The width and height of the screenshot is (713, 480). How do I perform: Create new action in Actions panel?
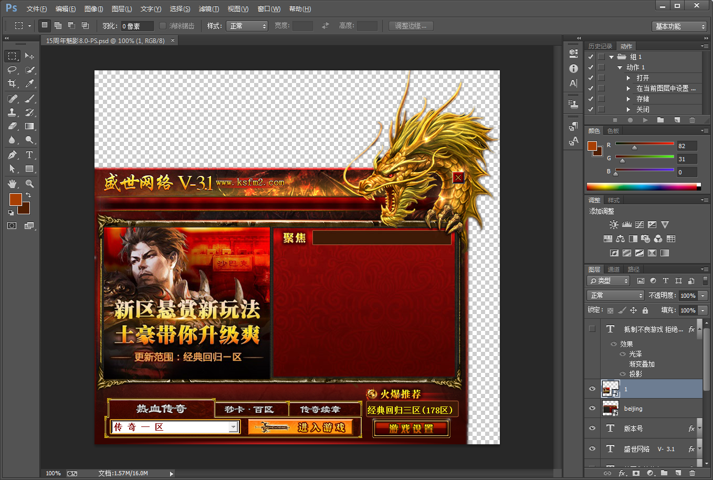[x=677, y=120]
